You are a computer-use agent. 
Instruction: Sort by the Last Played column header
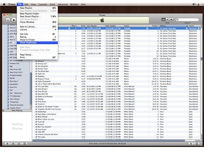(x=95, y=26)
